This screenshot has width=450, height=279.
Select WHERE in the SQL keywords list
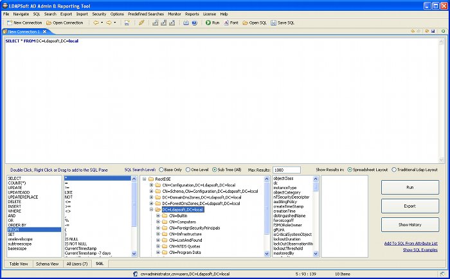point(15,210)
